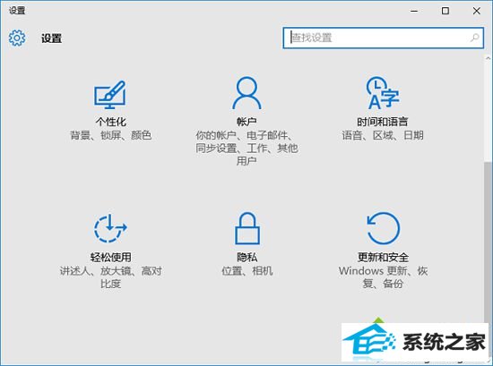Click the 个性化 label text
The image size is (493, 366).
(110, 122)
